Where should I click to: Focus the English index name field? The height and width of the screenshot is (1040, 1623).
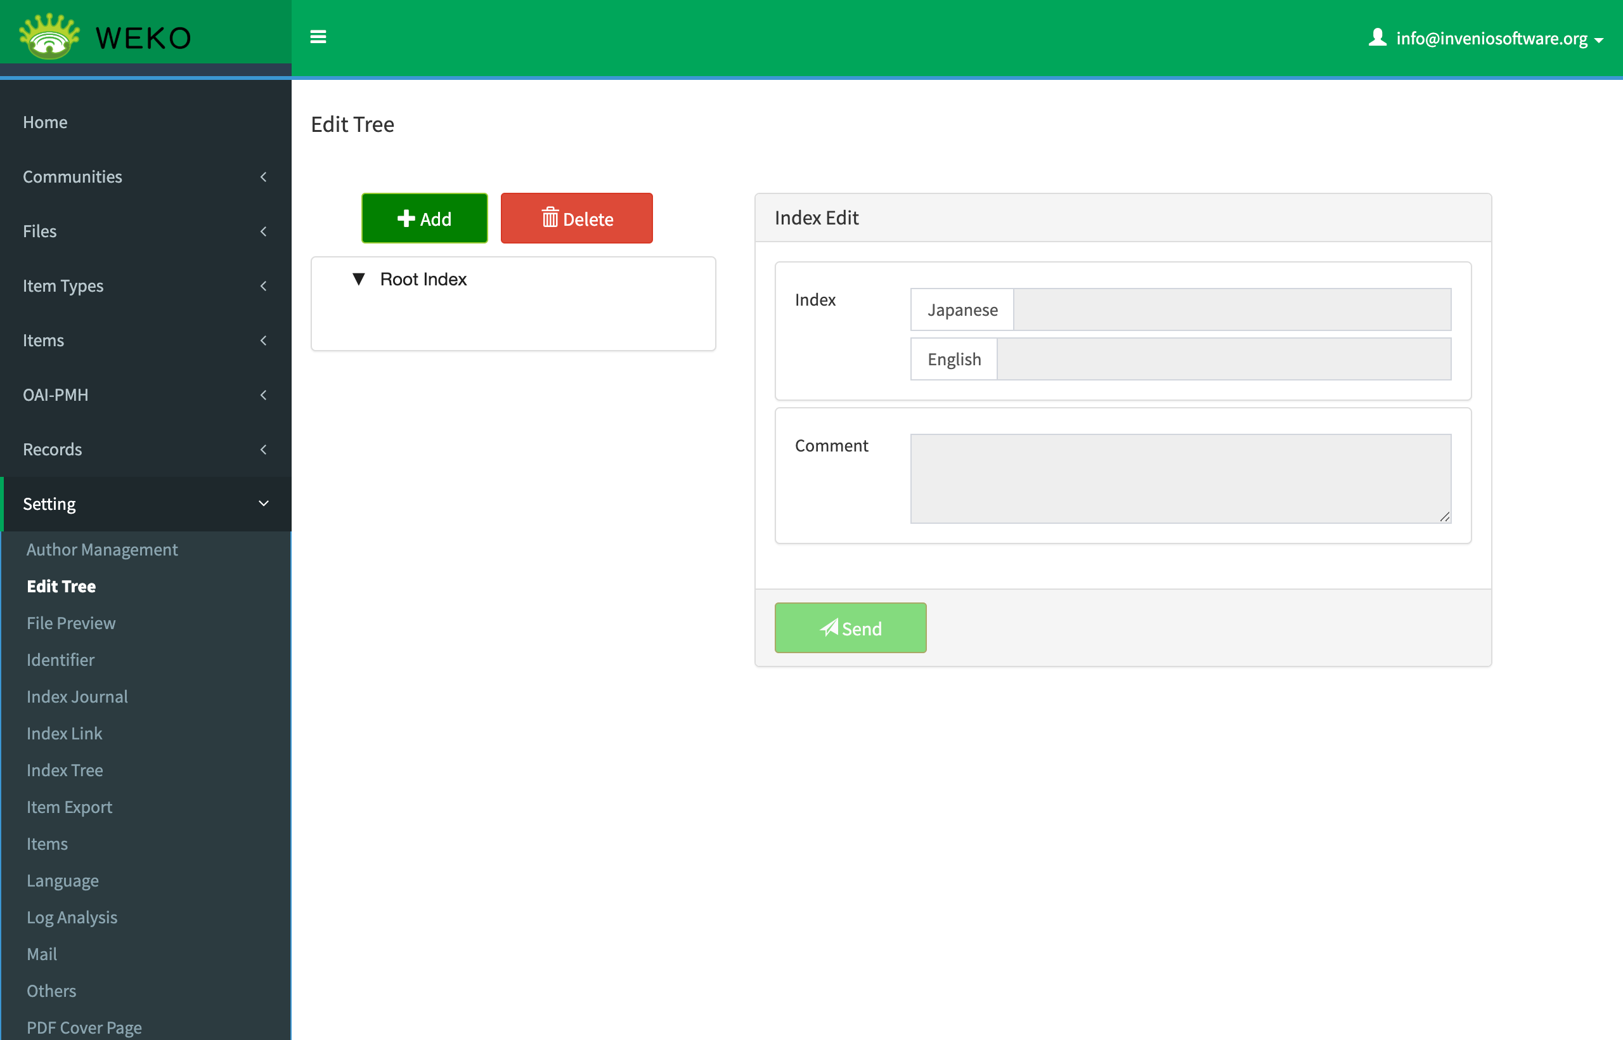coord(1224,360)
